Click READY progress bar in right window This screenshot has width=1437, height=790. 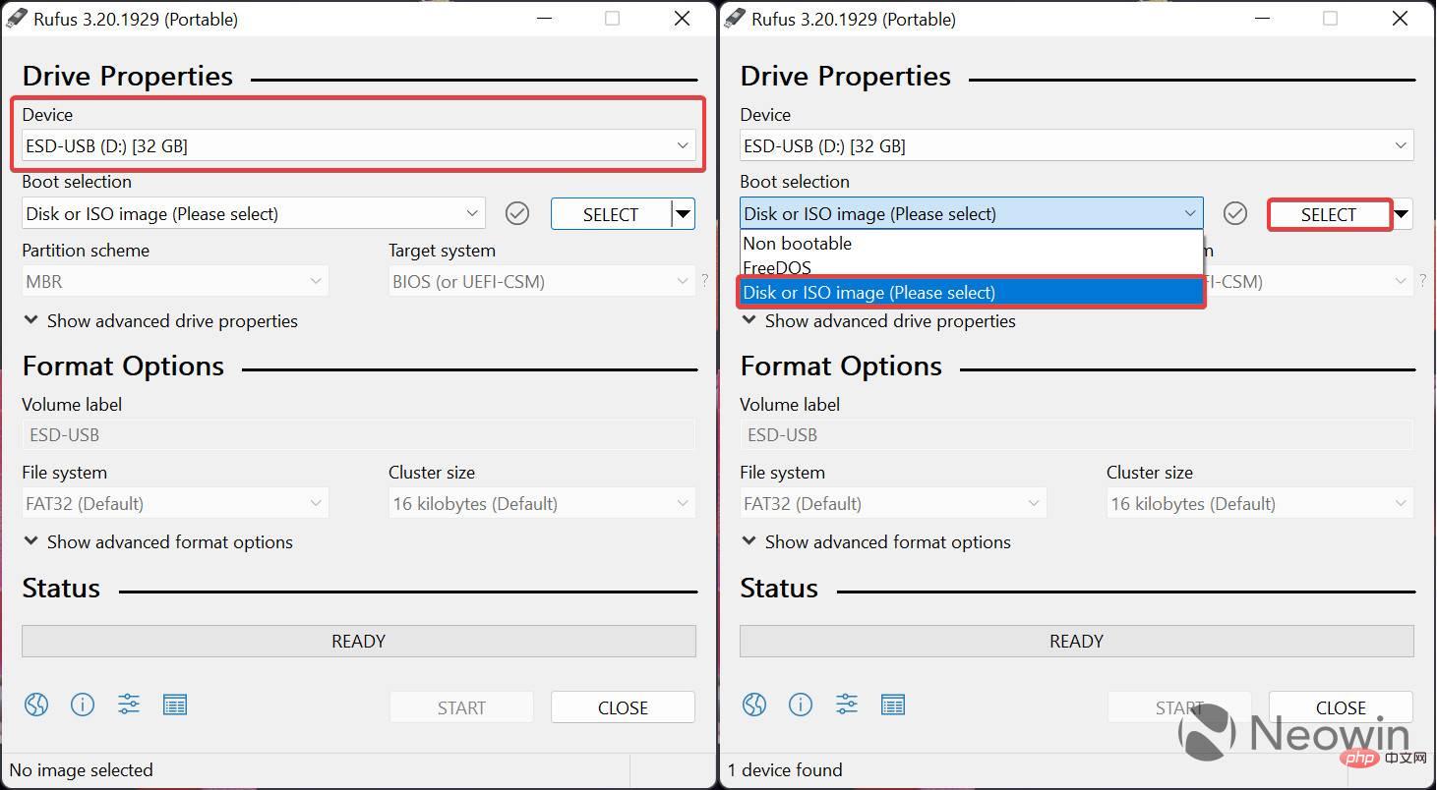click(x=1076, y=641)
